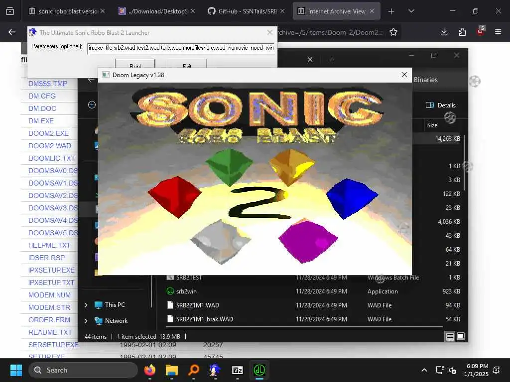Close the GitHub SSNTails tab
Screen dimensions: 510x382
coord(283,11)
